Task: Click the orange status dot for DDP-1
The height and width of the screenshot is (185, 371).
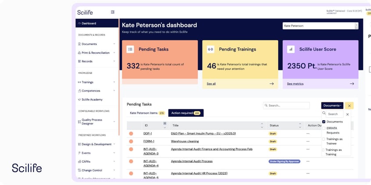Action: [131, 133]
